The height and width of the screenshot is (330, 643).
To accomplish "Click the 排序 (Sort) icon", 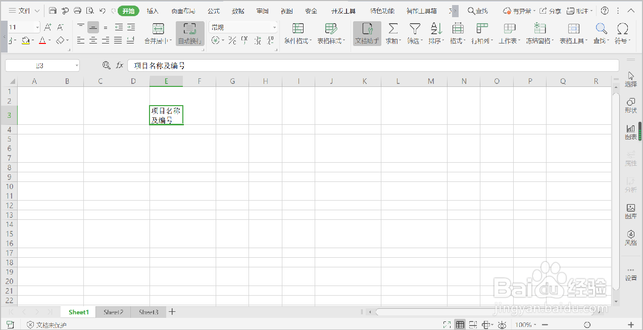I will (x=435, y=34).
